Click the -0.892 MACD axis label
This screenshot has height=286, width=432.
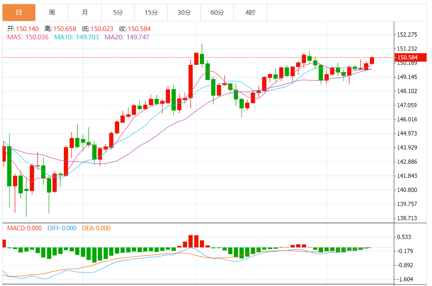pos(405,265)
